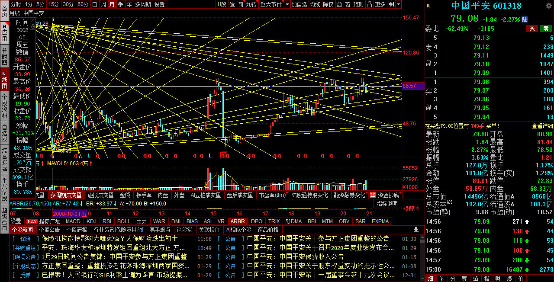Image resolution: width=554 pixels, height=282 pixels.
Task: Open the dropdown arrow at toolbar far right
Action: (x=398, y=4)
